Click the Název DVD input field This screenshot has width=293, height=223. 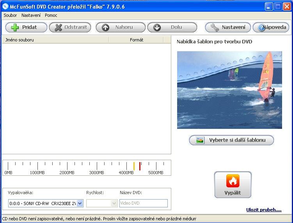coord(143,203)
